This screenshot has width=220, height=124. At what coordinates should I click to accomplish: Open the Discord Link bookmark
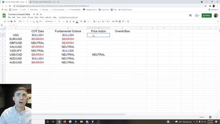click(104, 10)
